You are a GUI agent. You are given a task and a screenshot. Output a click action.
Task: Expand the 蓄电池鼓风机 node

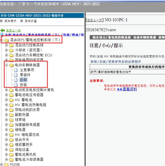pos(6,155)
